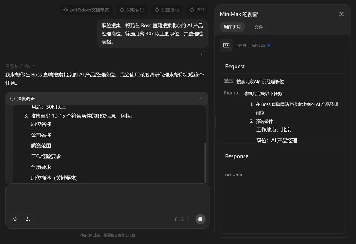Collapse the 深度调研 task card chevron

[201, 99]
